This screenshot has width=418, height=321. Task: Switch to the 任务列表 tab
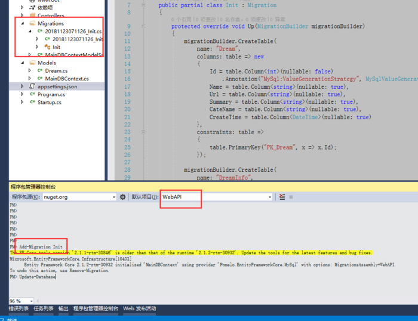(x=44, y=308)
